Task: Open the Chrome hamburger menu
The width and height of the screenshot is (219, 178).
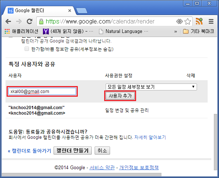Action: pyautogui.click(x=211, y=22)
